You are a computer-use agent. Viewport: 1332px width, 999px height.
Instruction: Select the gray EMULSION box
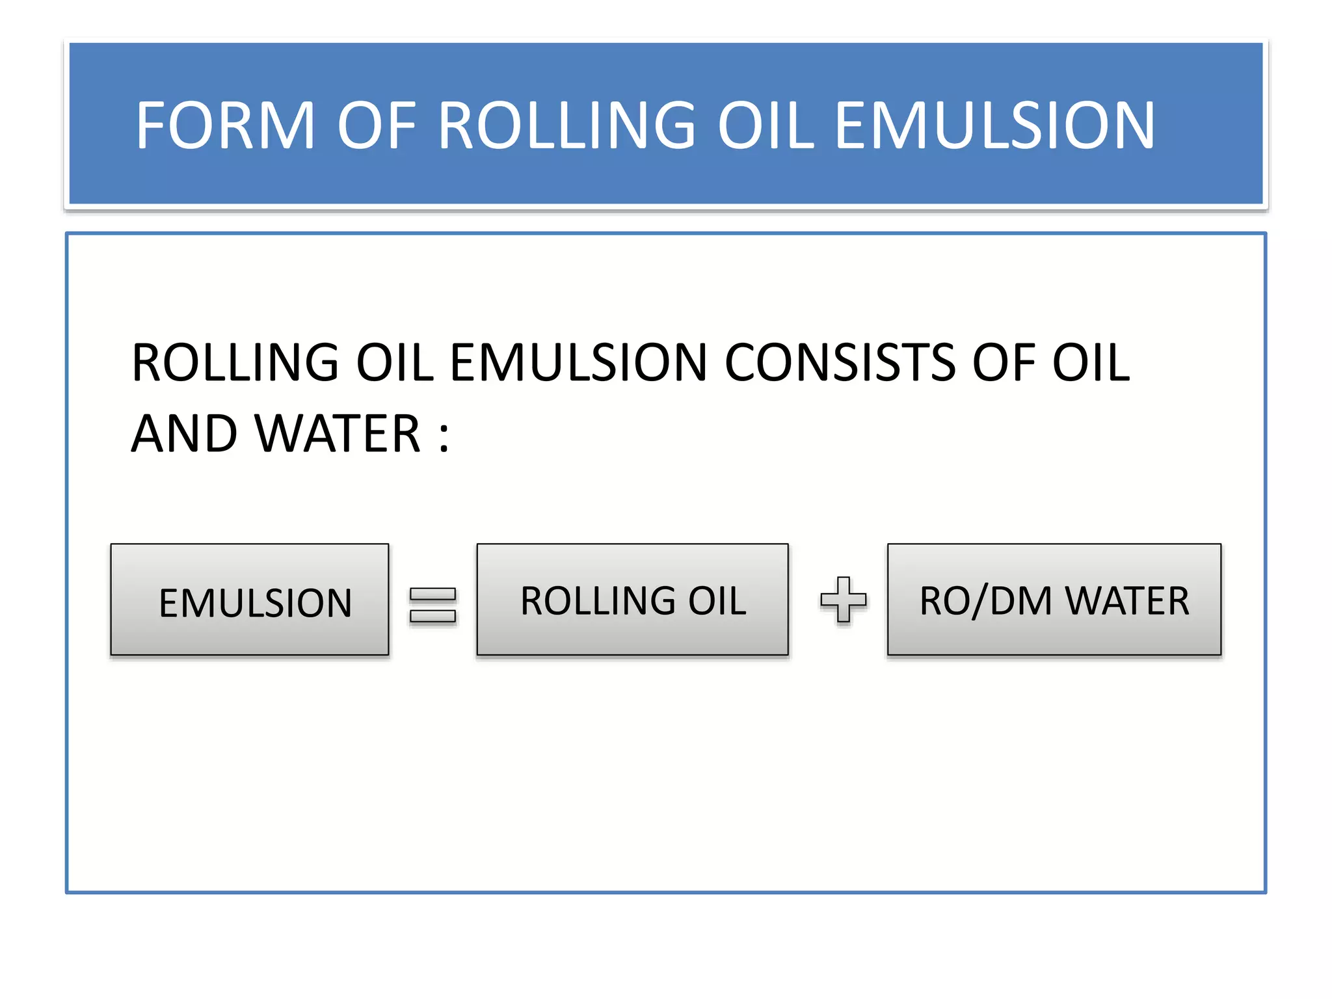point(250,599)
